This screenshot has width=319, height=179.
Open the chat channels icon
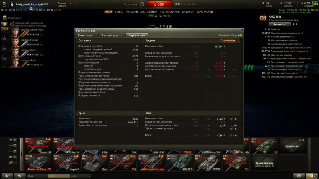[x=20, y=176]
